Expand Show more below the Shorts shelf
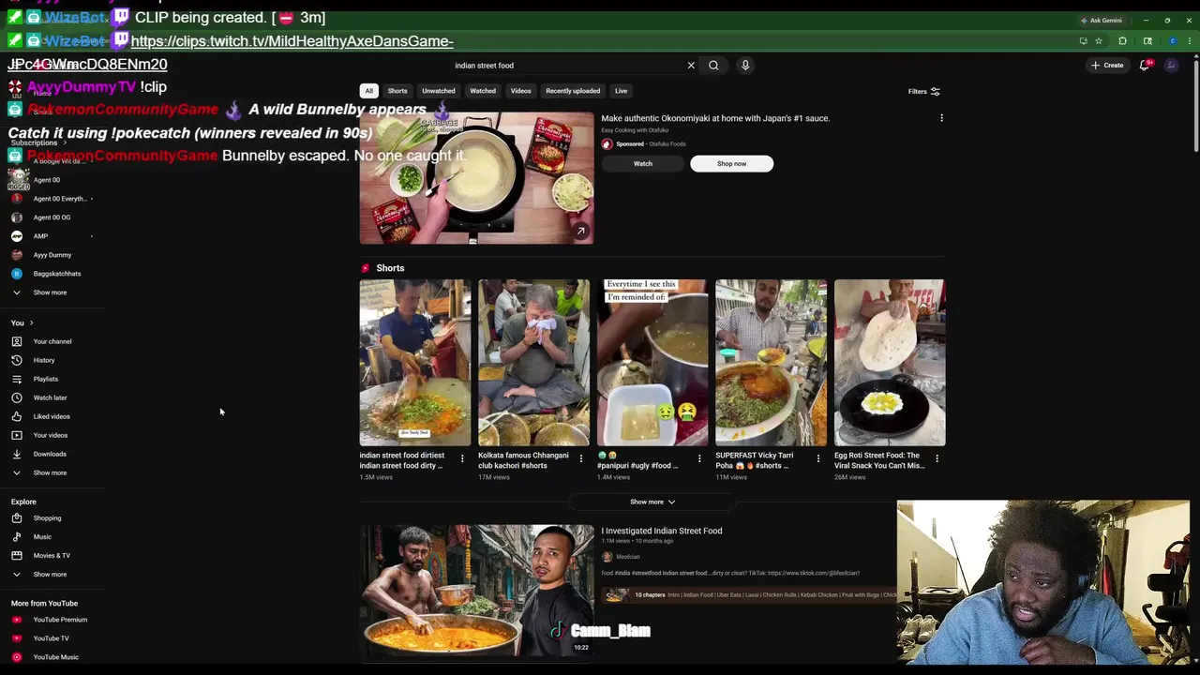This screenshot has width=1200, height=675. click(x=652, y=502)
